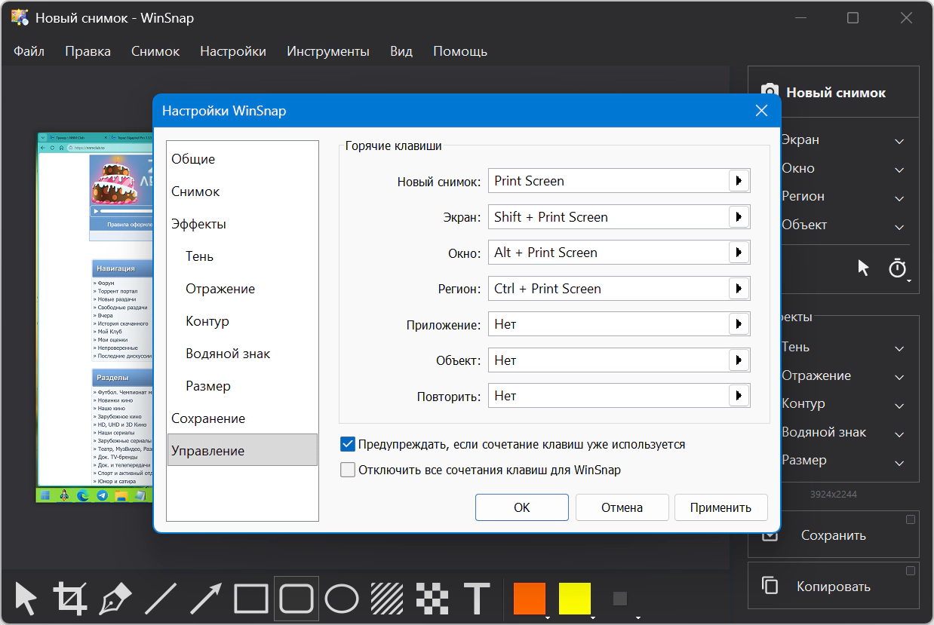Expand Объект chevron in right panel

[899, 226]
